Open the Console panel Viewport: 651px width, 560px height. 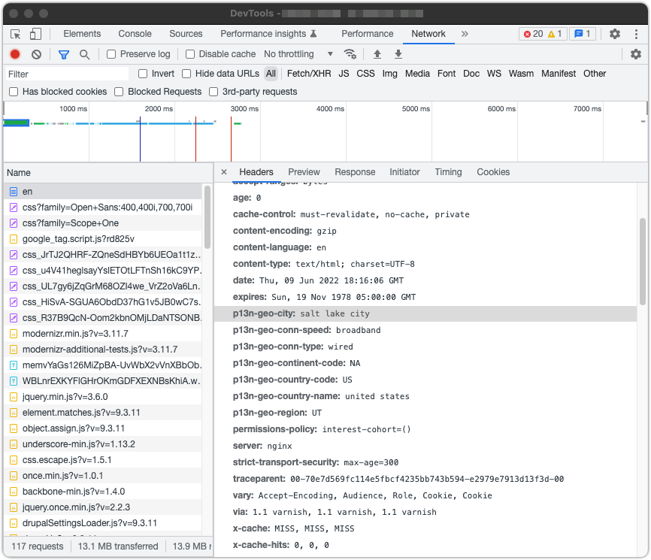point(134,33)
